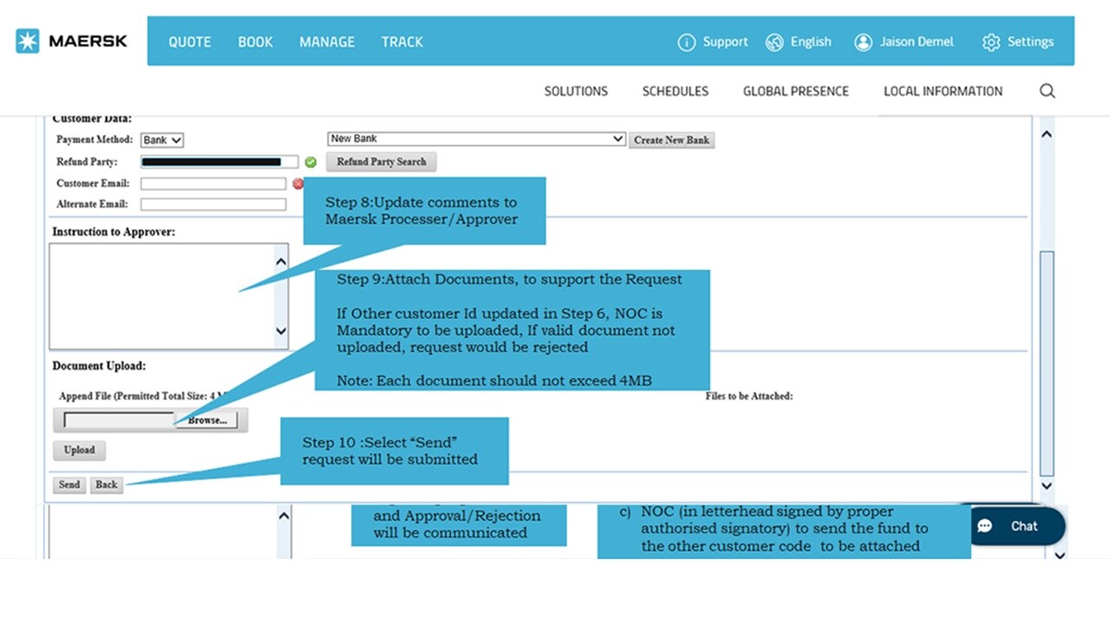The image size is (1110, 624).
Task: Upload the selected document
Action: [79, 450]
